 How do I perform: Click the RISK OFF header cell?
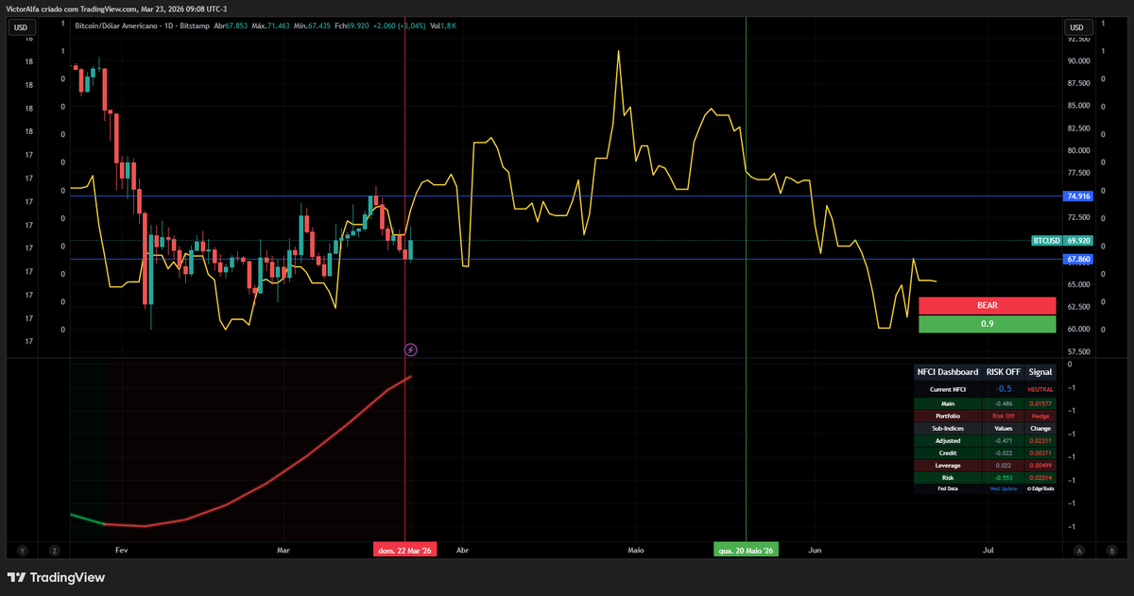pos(1004,372)
